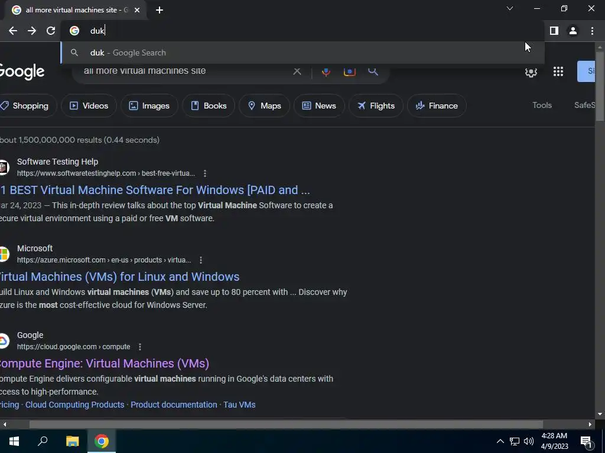
Task: Show hidden system tray icons
Action: (500, 441)
